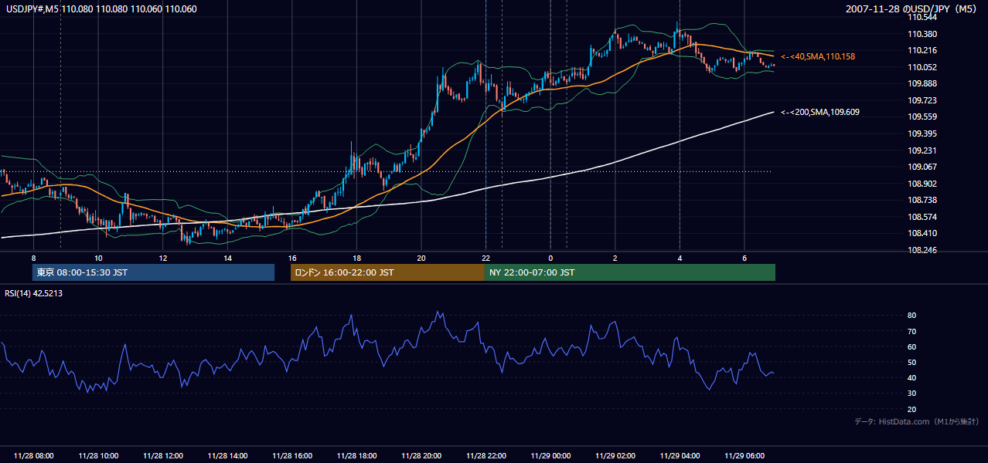The height and width of the screenshot is (463, 988).
Task: Click time label 11/28 16:00
Action: click(x=292, y=456)
